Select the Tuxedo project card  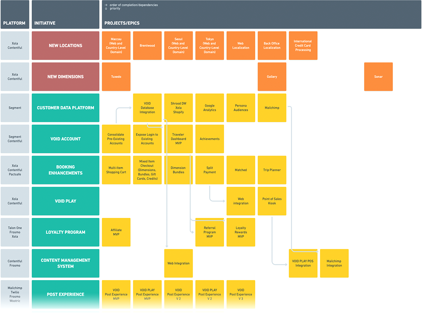[x=116, y=76]
